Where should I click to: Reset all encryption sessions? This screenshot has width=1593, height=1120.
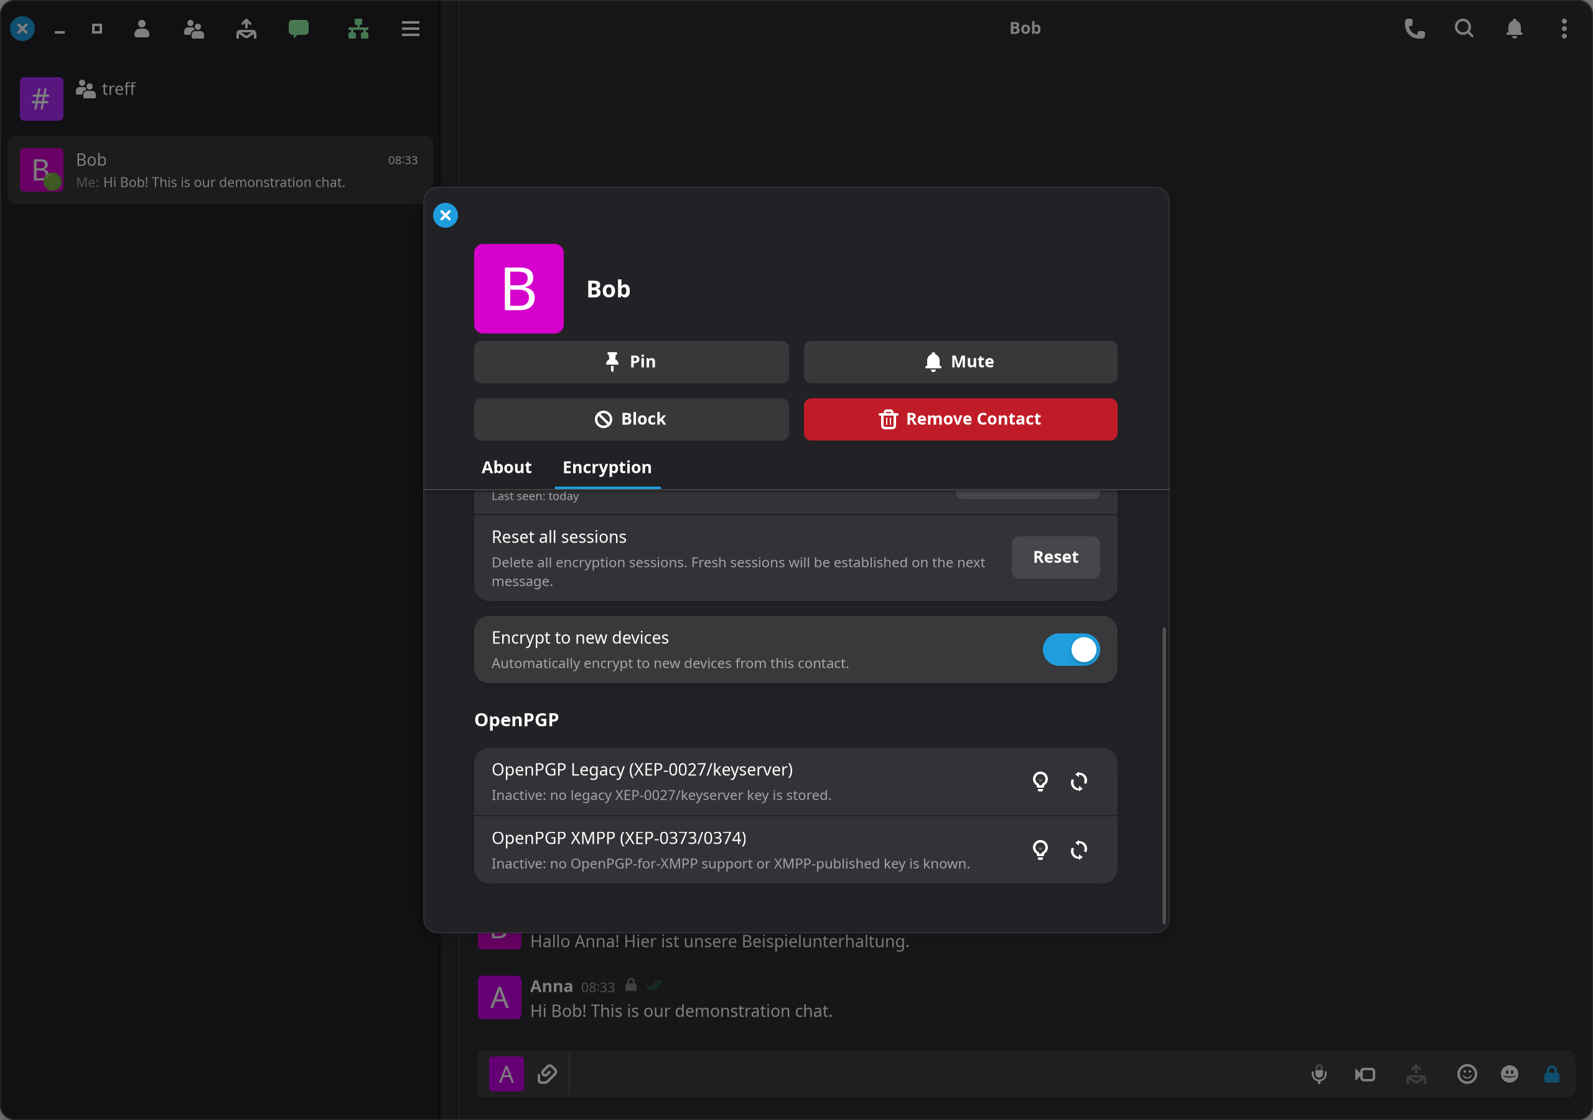1055,558
